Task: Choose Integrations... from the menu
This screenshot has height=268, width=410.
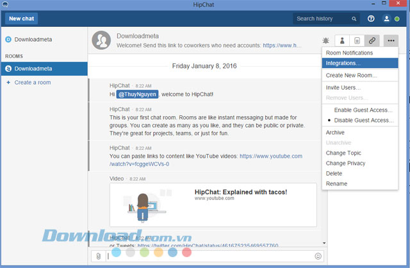Action: [360, 63]
